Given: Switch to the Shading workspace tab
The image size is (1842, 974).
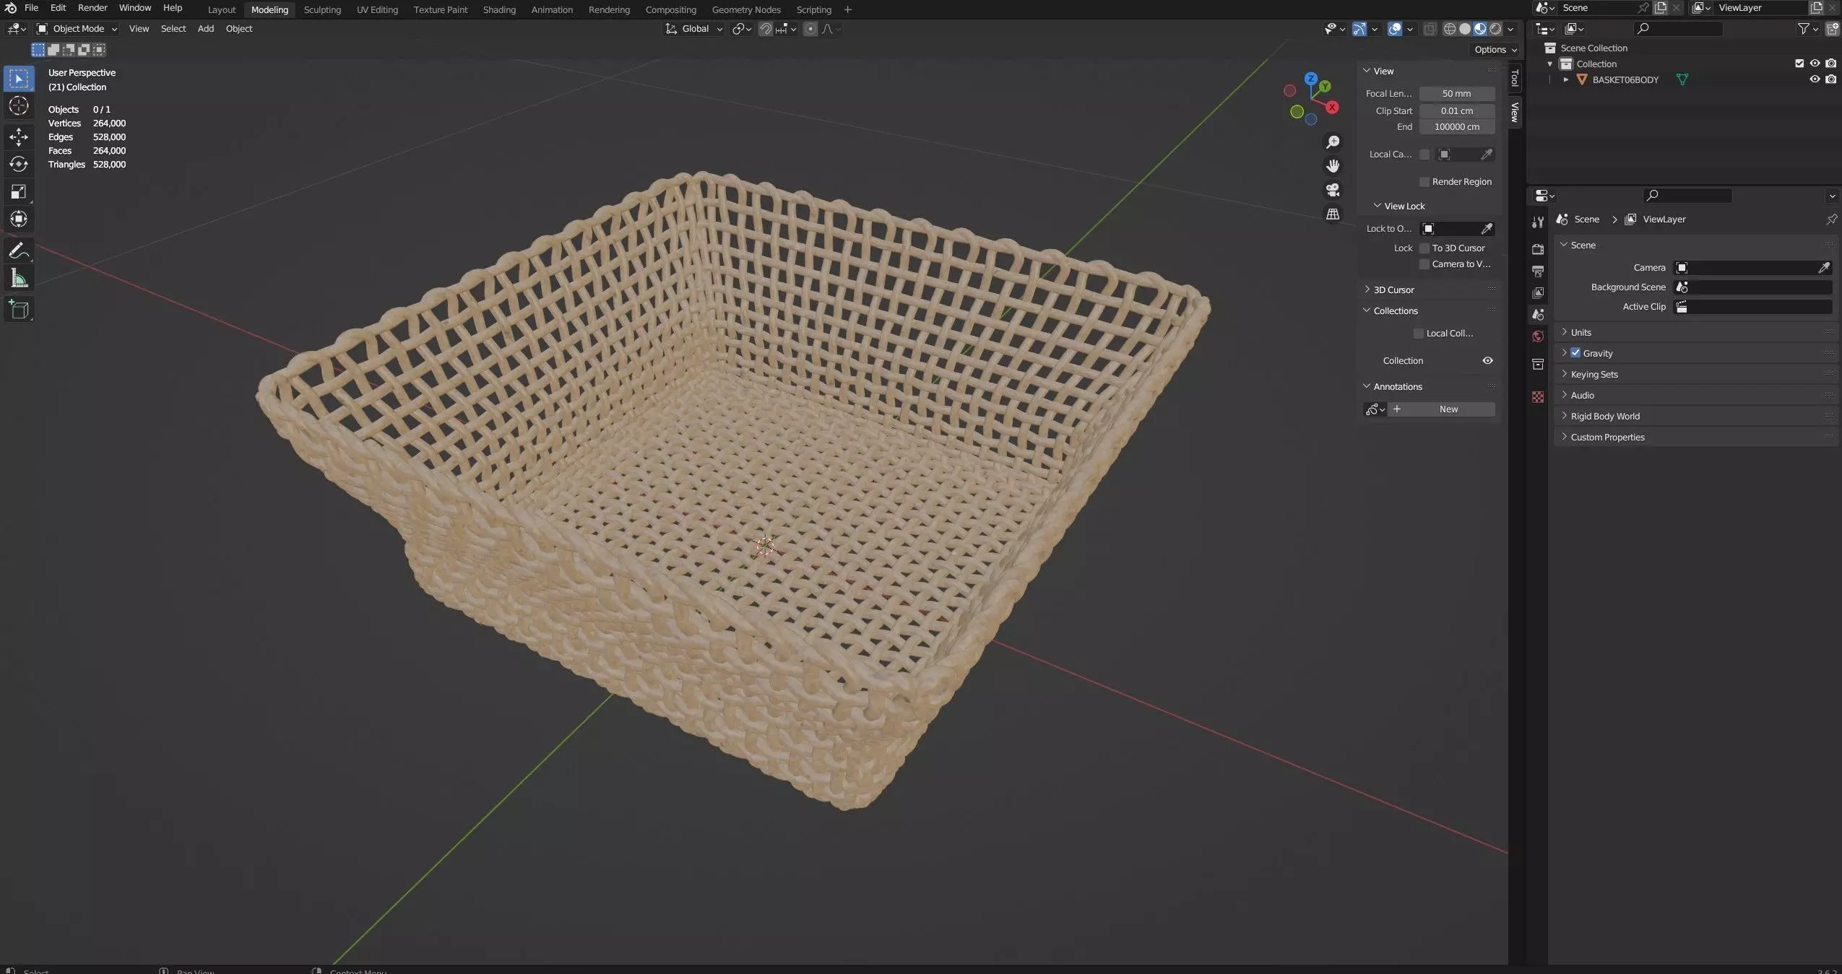Looking at the screenshot, I should (499, 9).
